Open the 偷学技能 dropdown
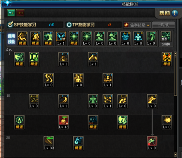 (x=137, y=25)
